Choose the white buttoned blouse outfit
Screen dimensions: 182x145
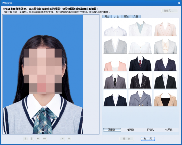pyautogui.click(x=140, y=45)
